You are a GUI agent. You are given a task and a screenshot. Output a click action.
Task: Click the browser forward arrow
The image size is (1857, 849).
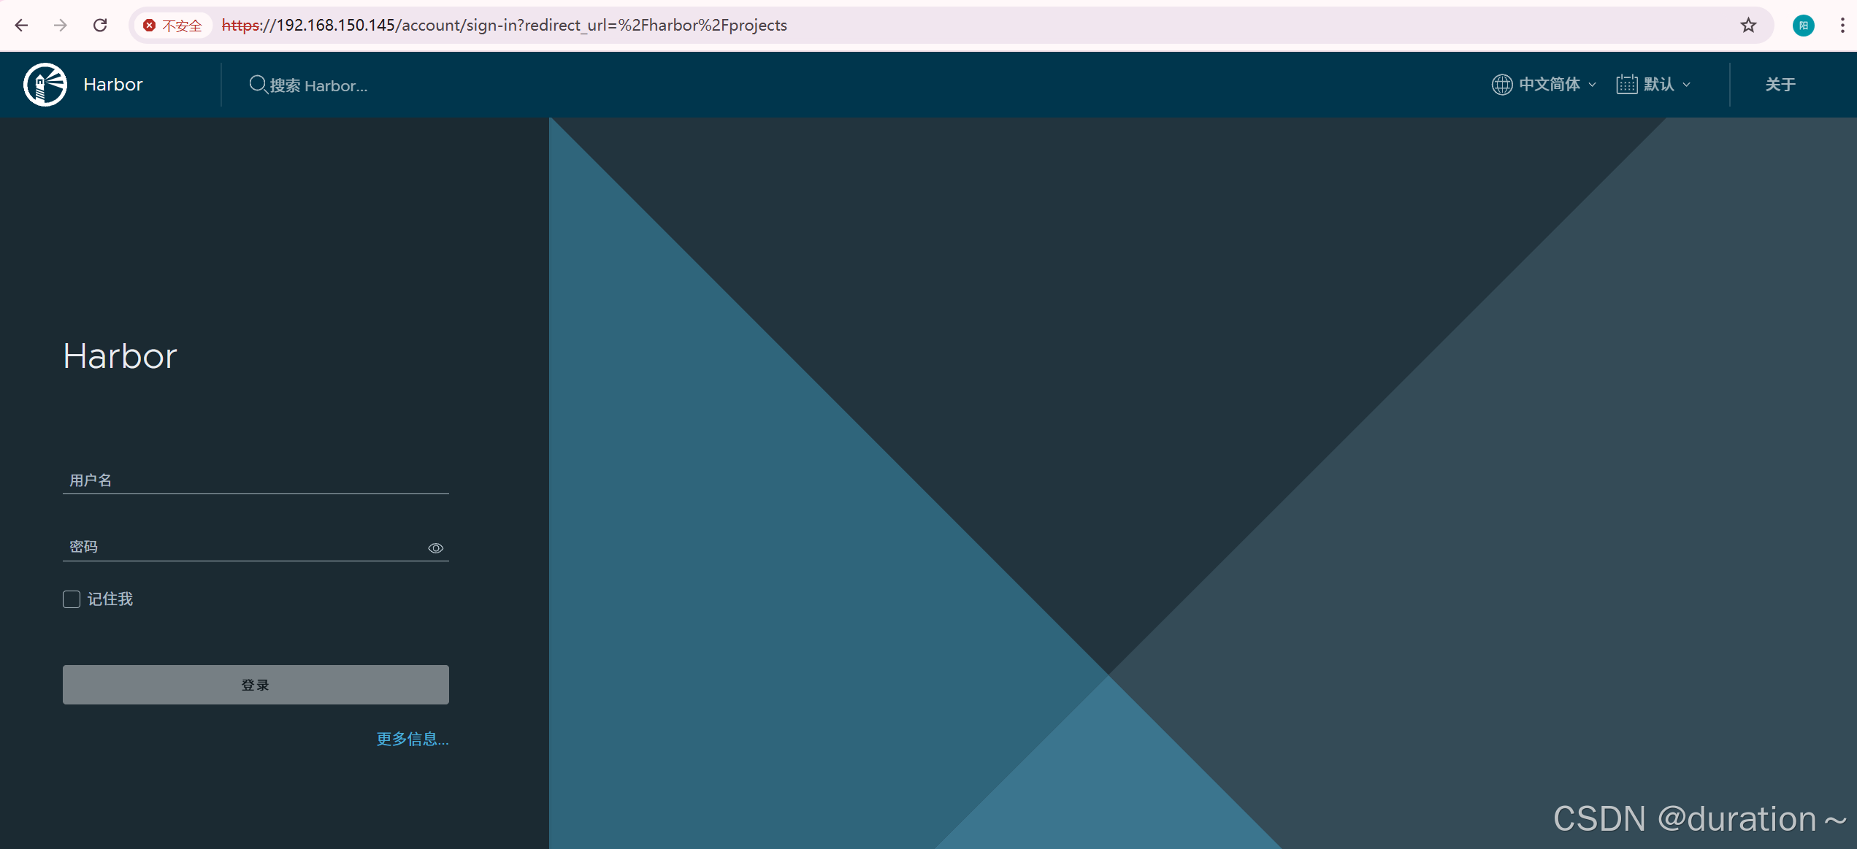(61, 26)
